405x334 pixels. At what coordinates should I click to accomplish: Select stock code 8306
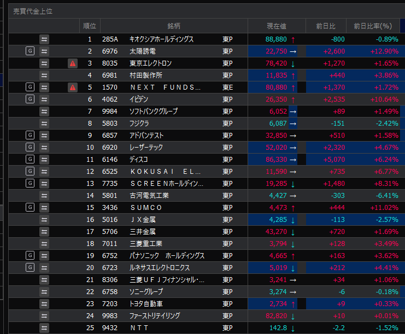coord(110,279)
